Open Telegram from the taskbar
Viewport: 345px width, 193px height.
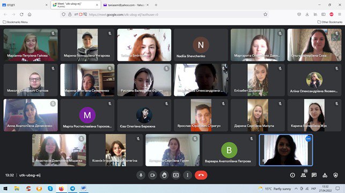(72, 188)
